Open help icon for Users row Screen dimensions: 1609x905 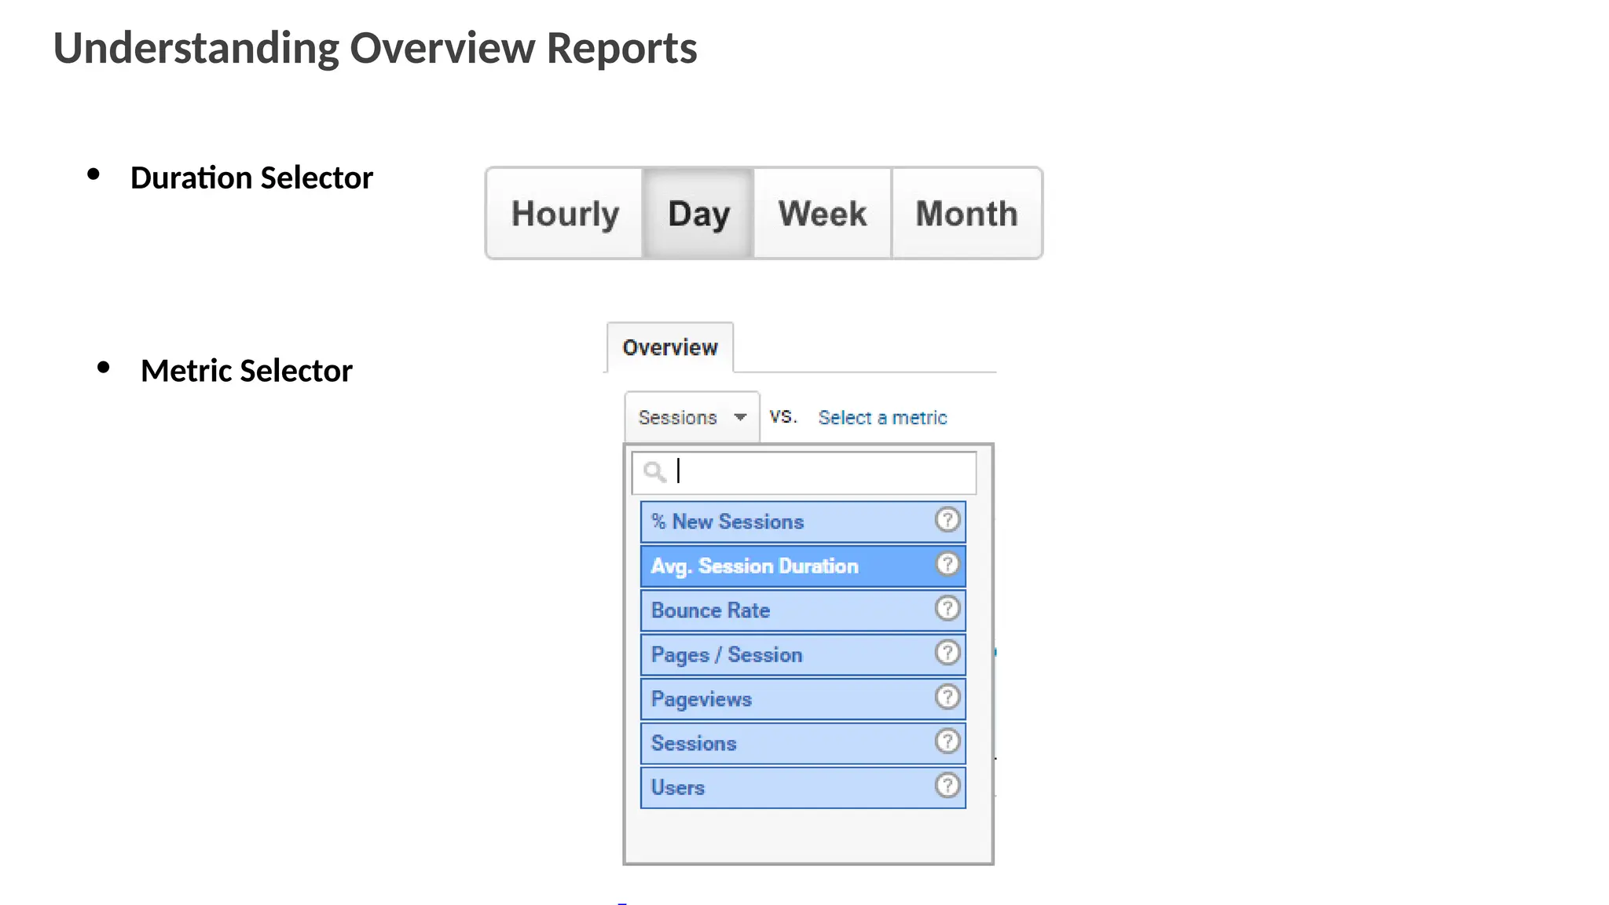click(947, 785)
